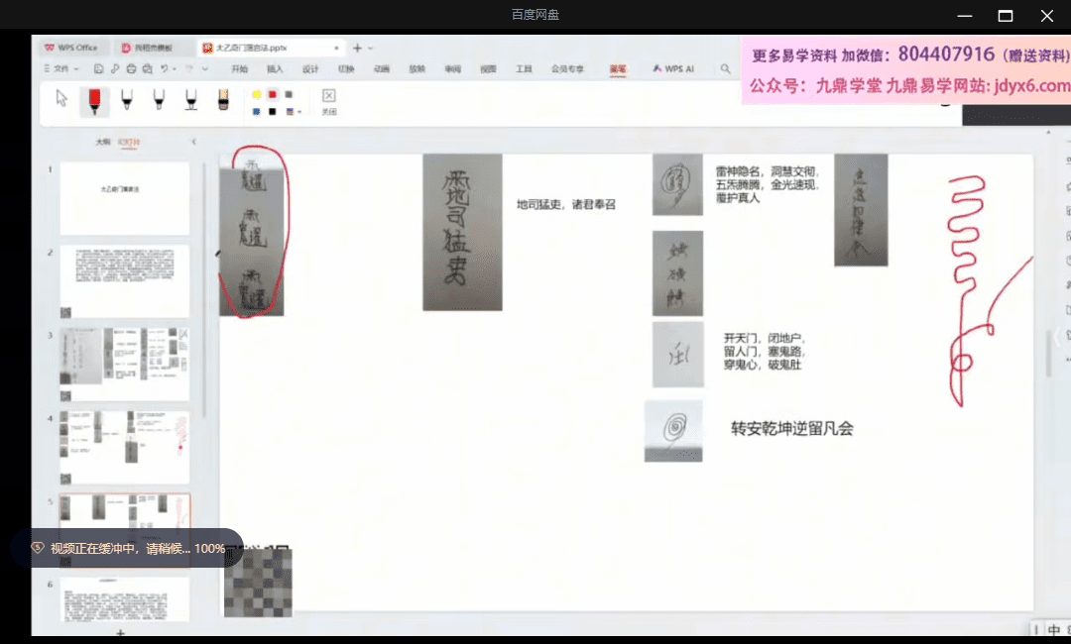This screenshot has height=644, width=1071.
Task: Choose the black ink color swatch
Action: point(273,112)
